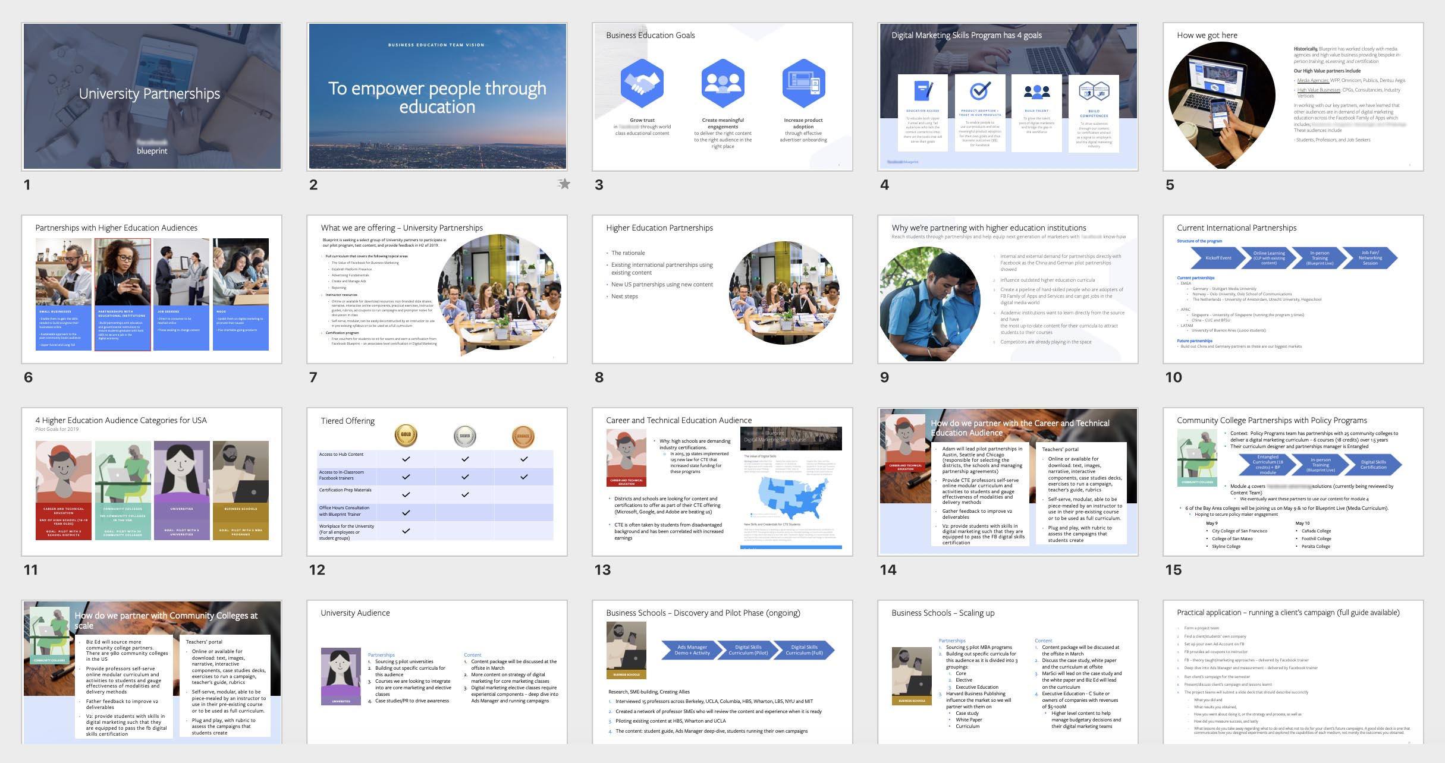The height and width of the screenshot is (763, 1445).
Task: Click the Product Adoption checkmark icon on slide 4
Action: click(979, 91)
